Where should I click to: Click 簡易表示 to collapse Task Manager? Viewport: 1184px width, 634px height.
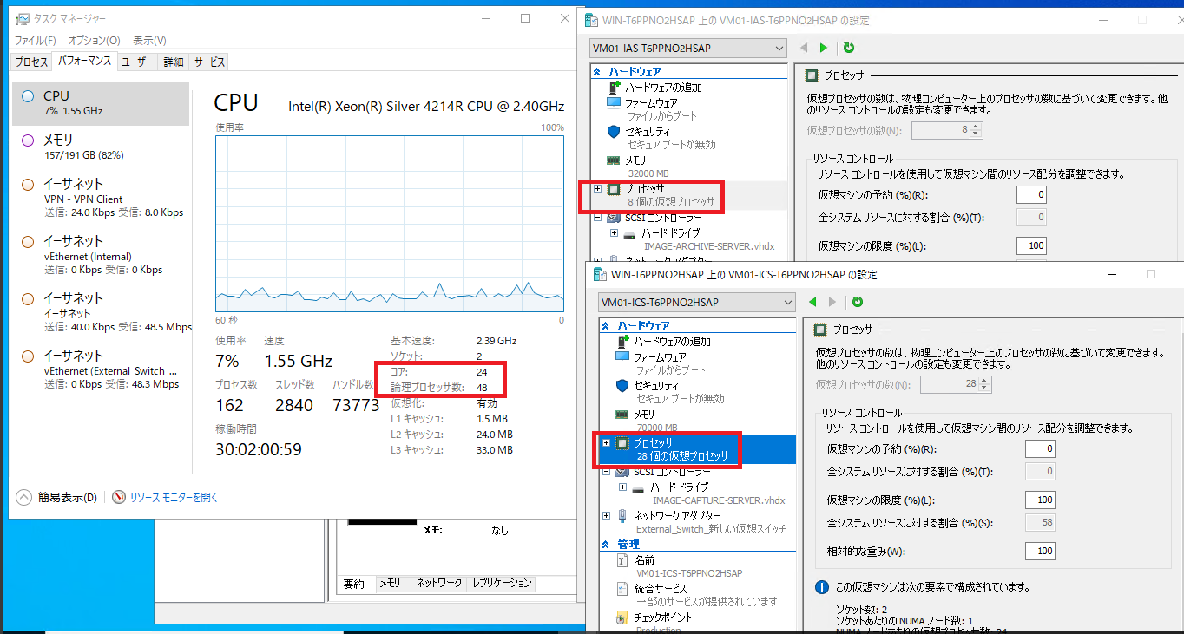tap(57, 497)
